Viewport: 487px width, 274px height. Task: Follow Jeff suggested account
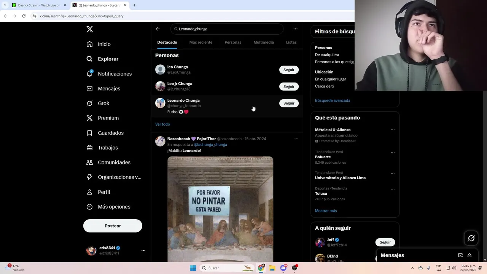(385, 242)
